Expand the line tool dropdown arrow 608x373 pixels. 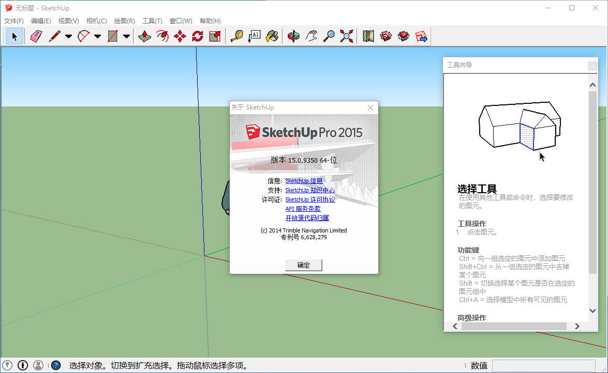[68, 37]
